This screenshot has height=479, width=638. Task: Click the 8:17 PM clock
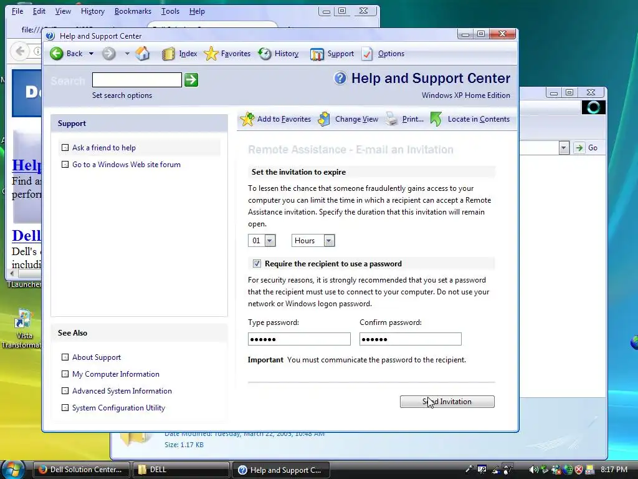coord(614,469)
